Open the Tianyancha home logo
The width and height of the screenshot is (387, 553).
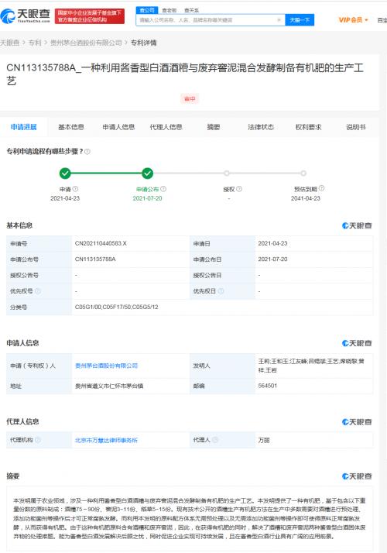tap(26, 15)
